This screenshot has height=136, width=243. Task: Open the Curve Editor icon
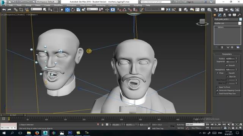(x=197, y=10)
